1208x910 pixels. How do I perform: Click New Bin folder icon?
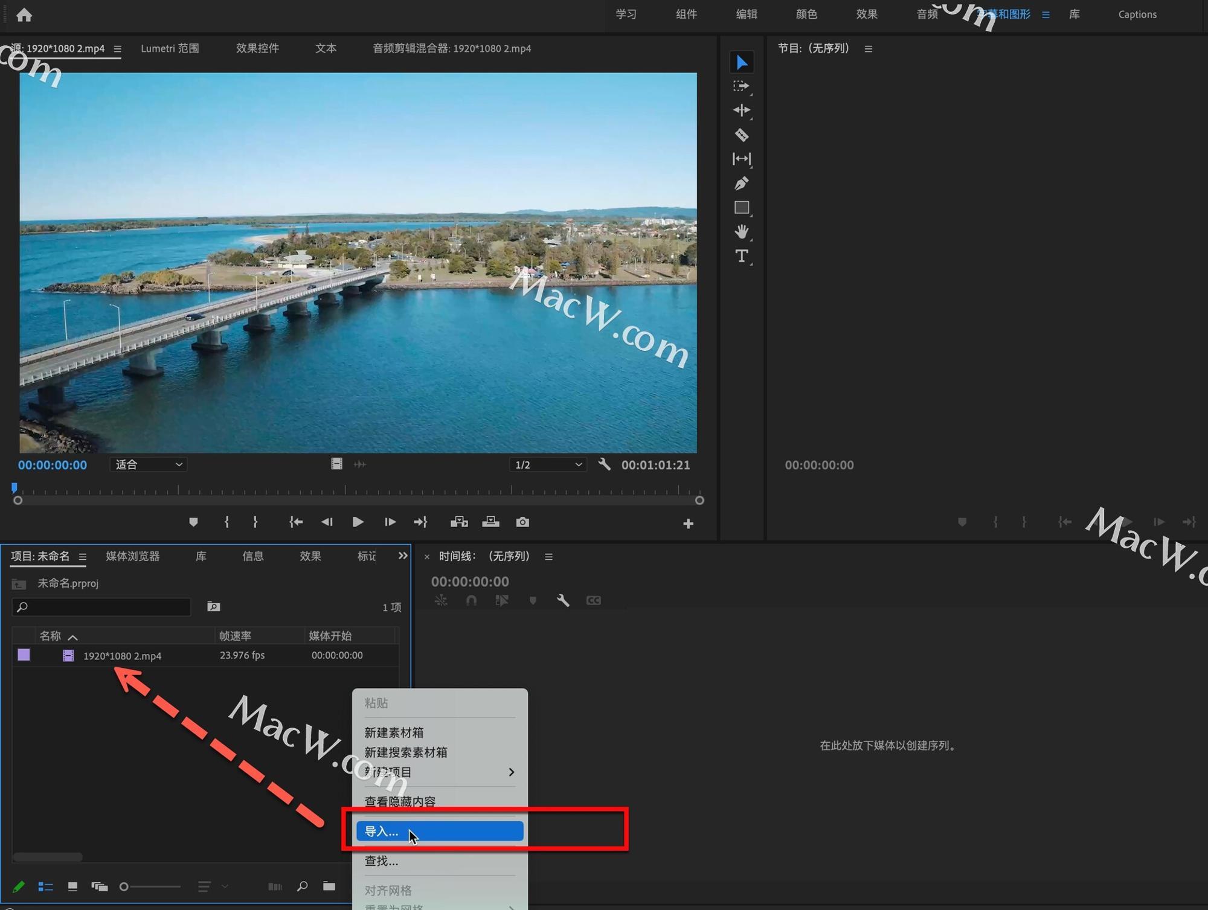(x=329, y=886)
